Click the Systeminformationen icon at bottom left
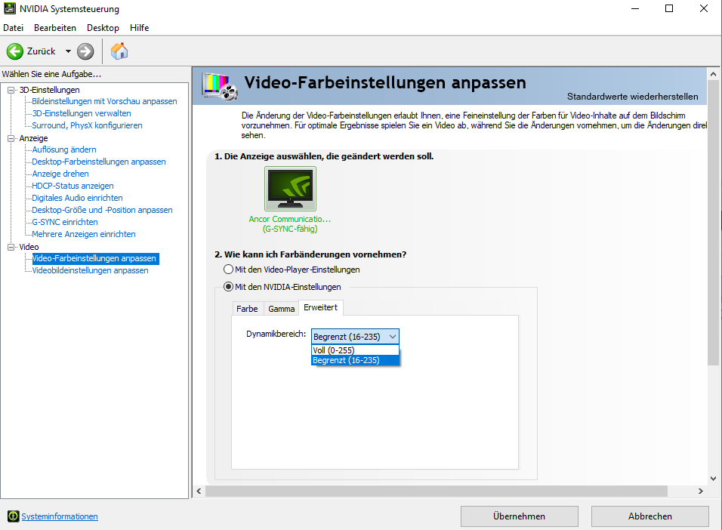The height and width of the screenshot is (530, 722). pyautogui.click(x=14, y=516)
